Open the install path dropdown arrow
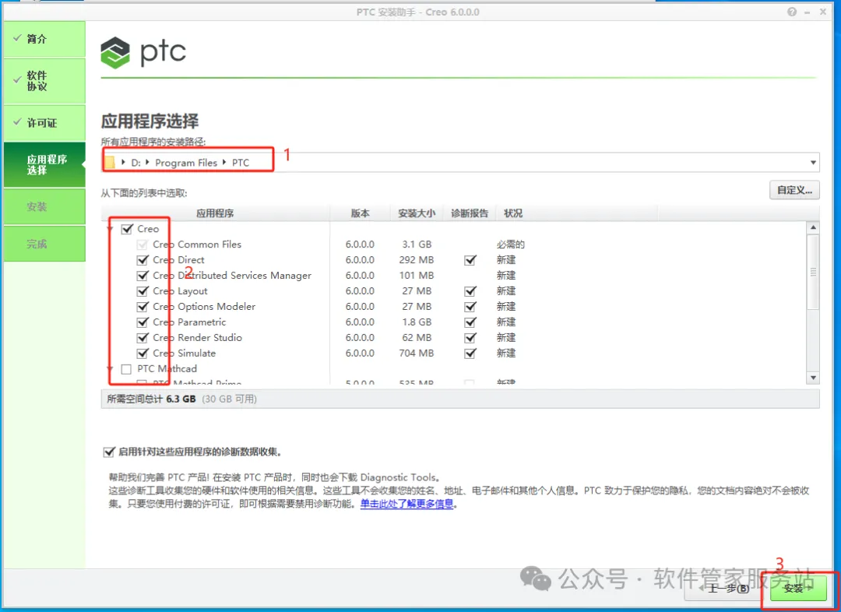 point(813,163)
